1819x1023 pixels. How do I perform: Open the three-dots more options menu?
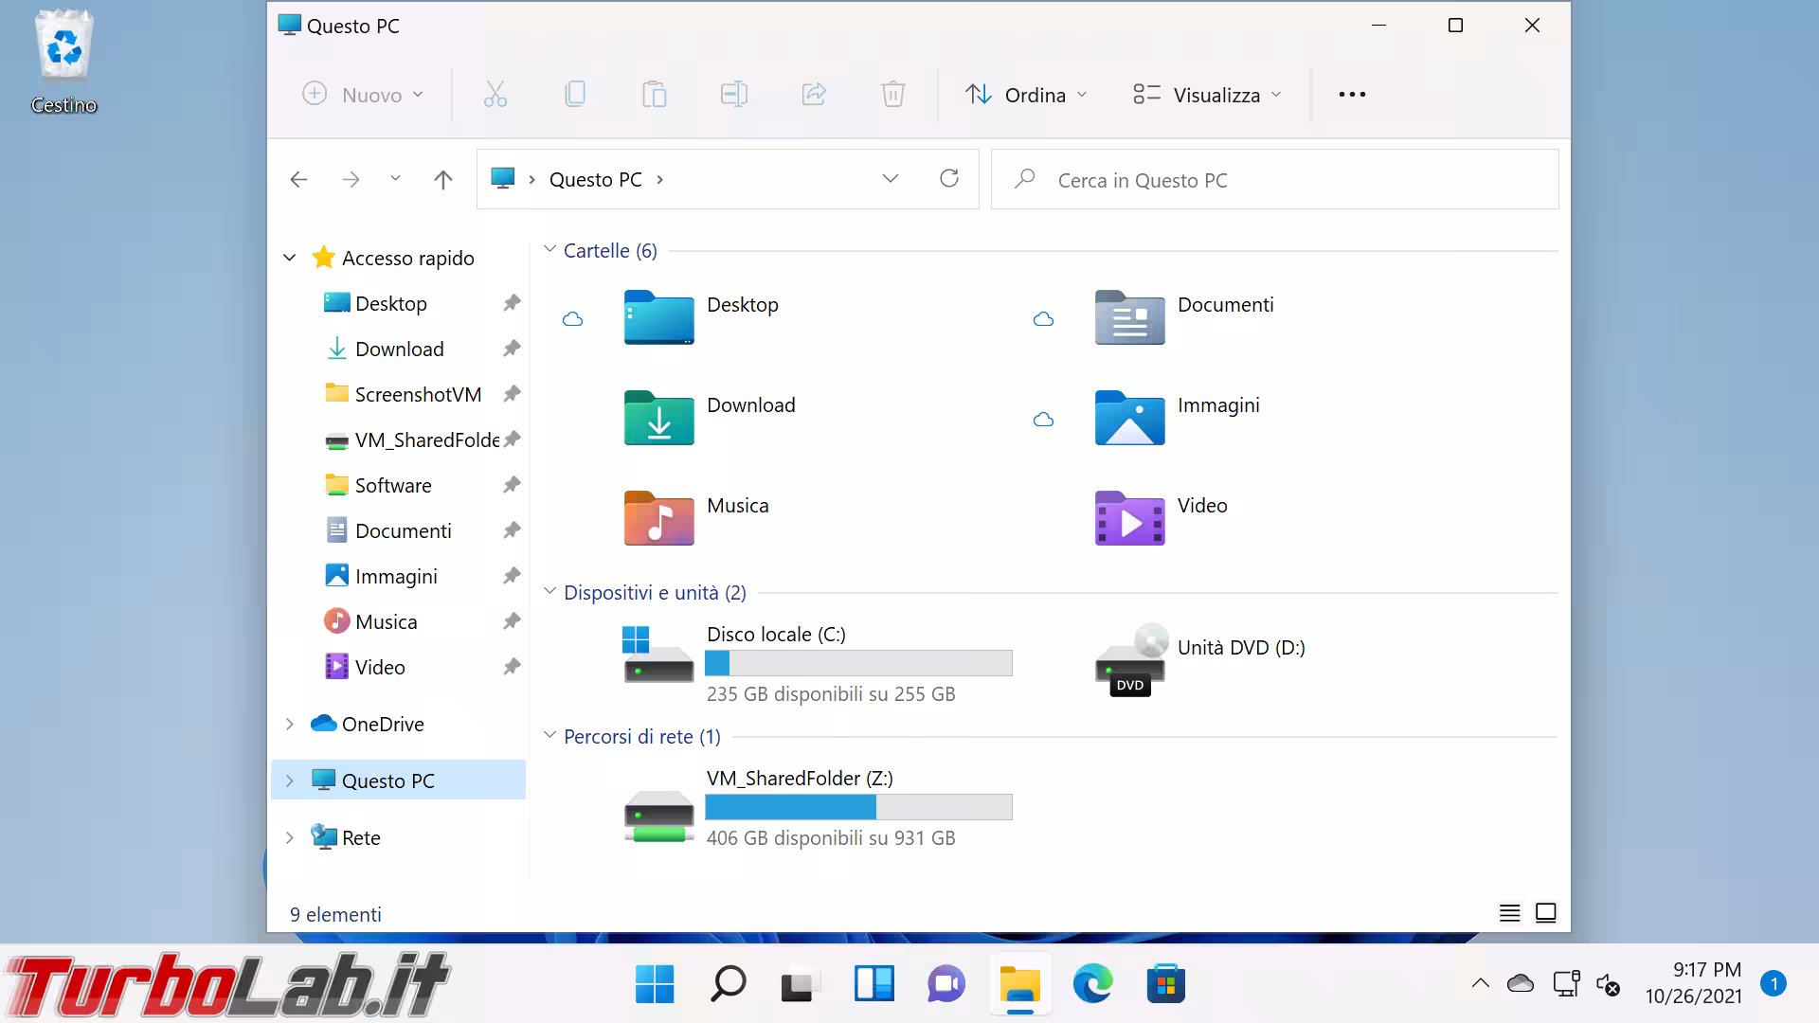click(1352, 95)
